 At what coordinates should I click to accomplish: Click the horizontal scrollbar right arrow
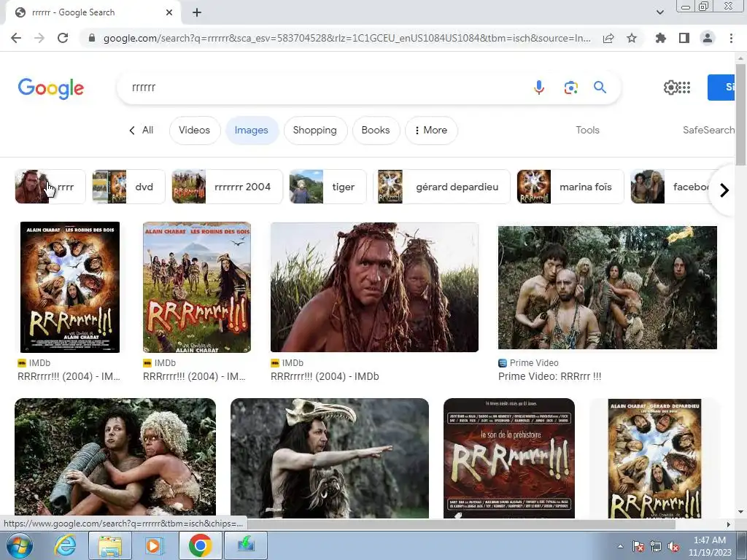click(729, 524)
